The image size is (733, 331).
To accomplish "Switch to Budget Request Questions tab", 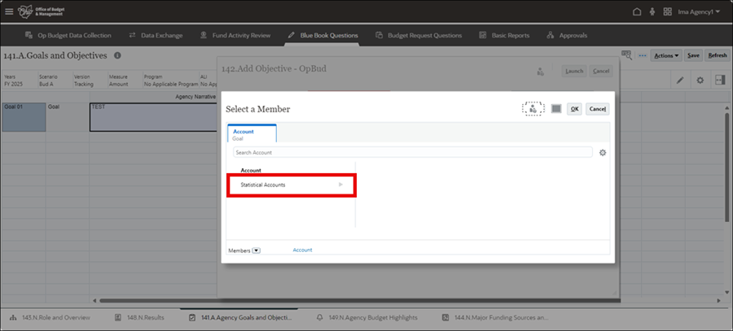I will 419,36.
